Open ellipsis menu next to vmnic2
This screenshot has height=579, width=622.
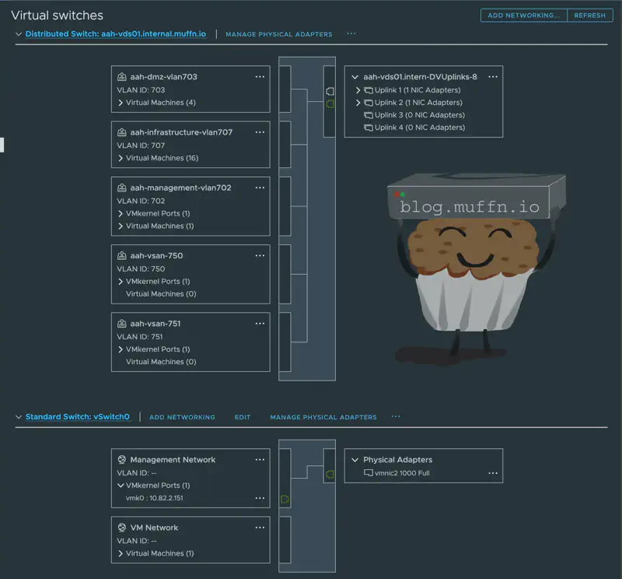coord(492,473)
